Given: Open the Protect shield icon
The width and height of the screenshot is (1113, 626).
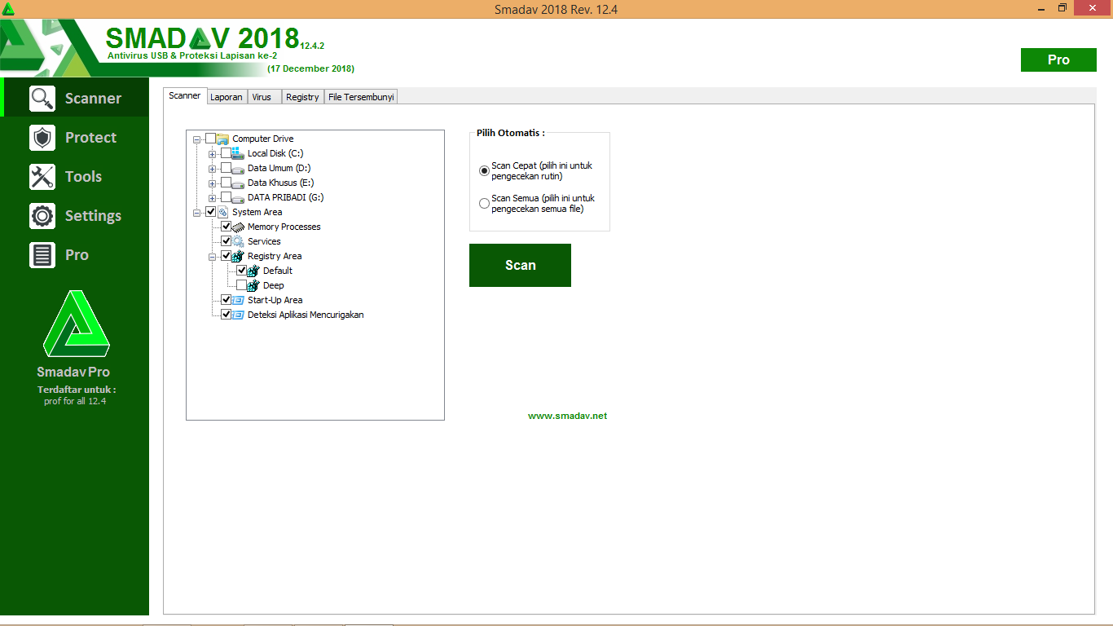Looking at the screenshot, I should 42,137.
